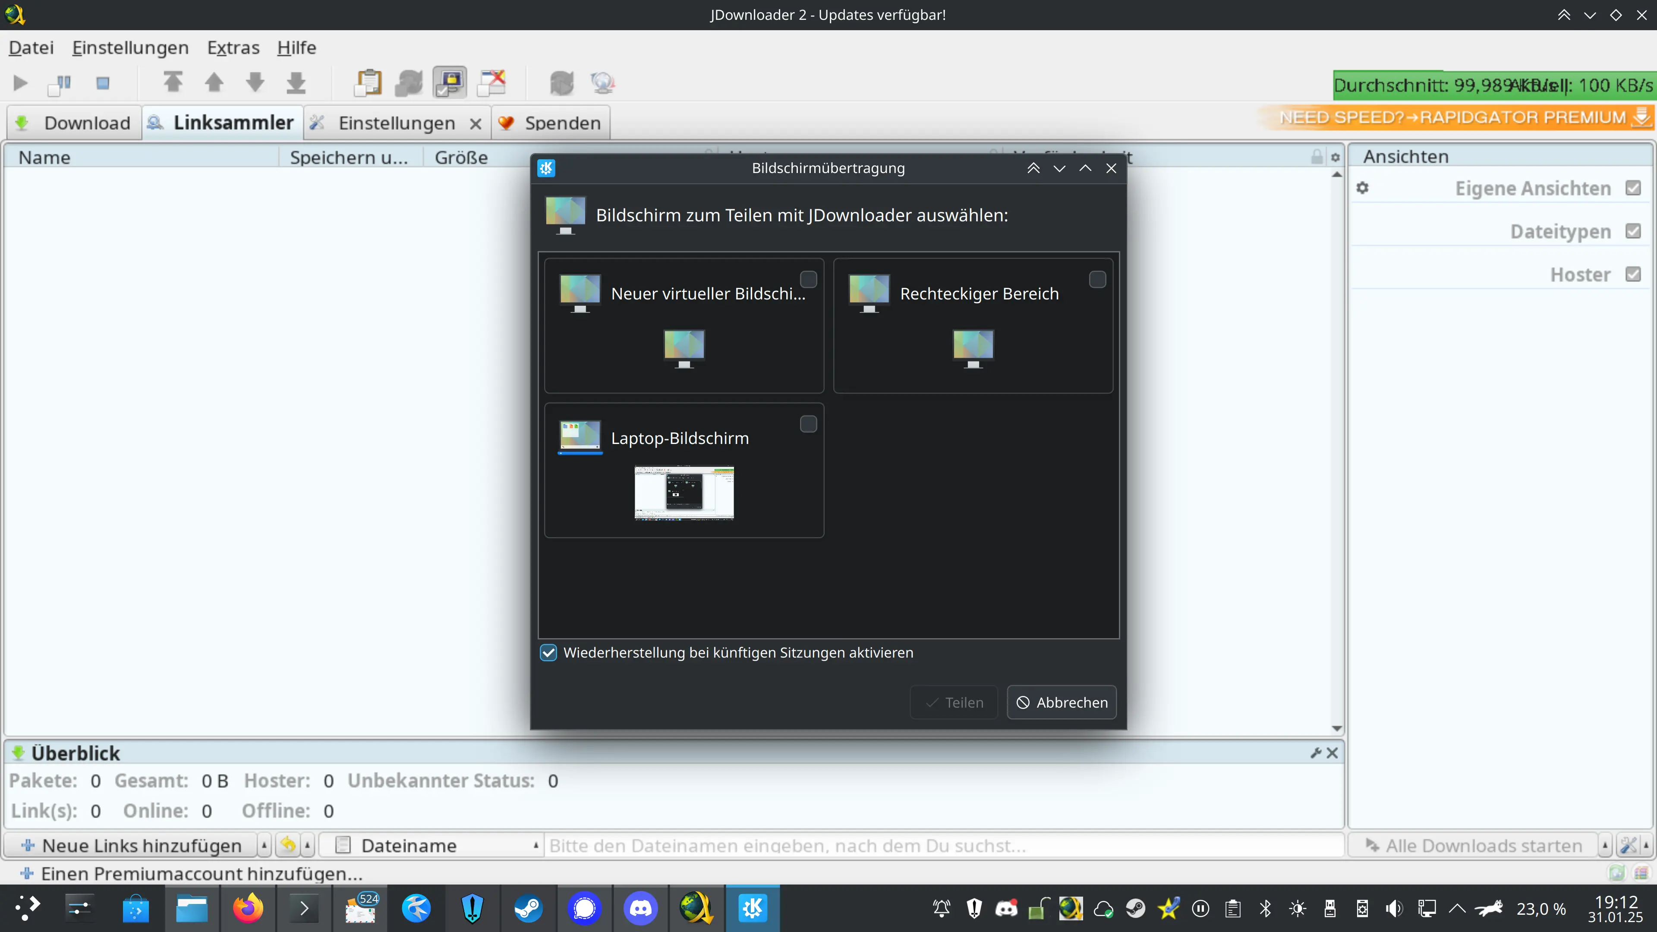Click the Move to bottom arrow icon
1657x932 pixels.
point(296,83)
